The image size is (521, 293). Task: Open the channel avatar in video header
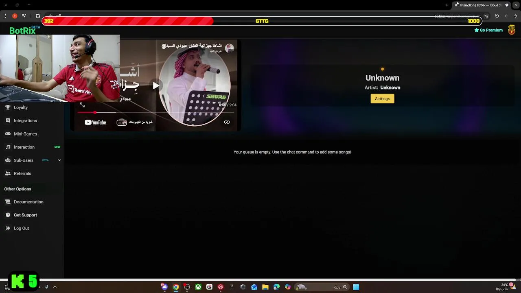[230, 48]
